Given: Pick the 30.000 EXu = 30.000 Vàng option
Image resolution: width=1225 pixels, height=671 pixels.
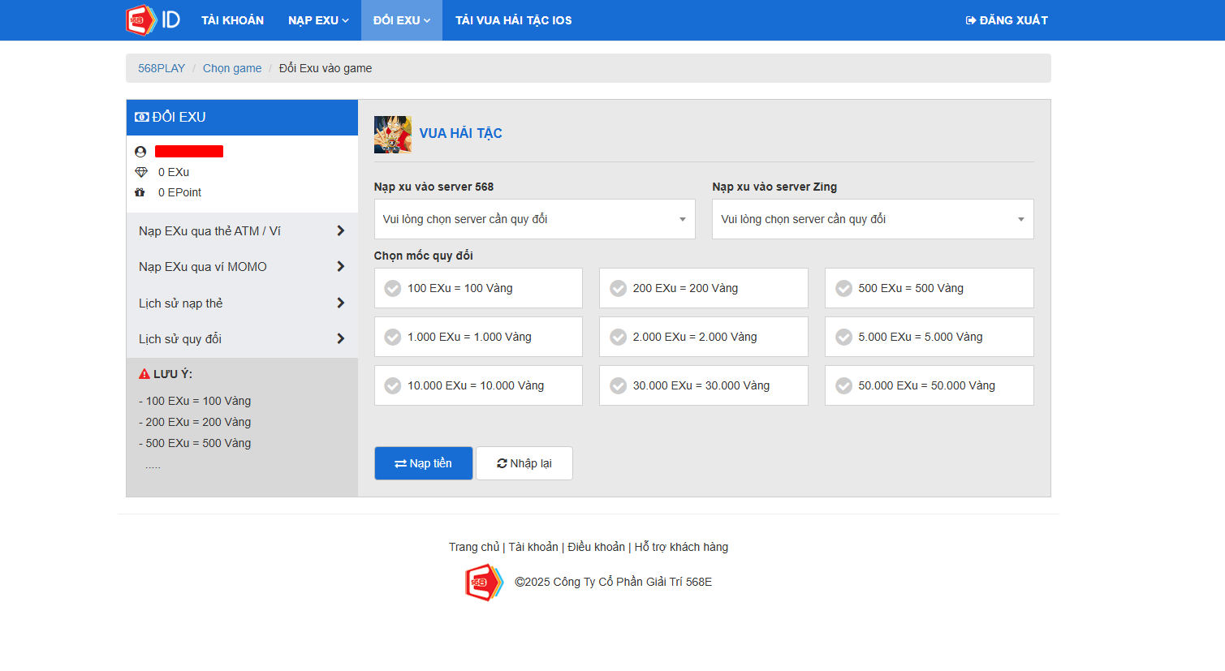Looking at the screenshot, I should tap(704, 385).
